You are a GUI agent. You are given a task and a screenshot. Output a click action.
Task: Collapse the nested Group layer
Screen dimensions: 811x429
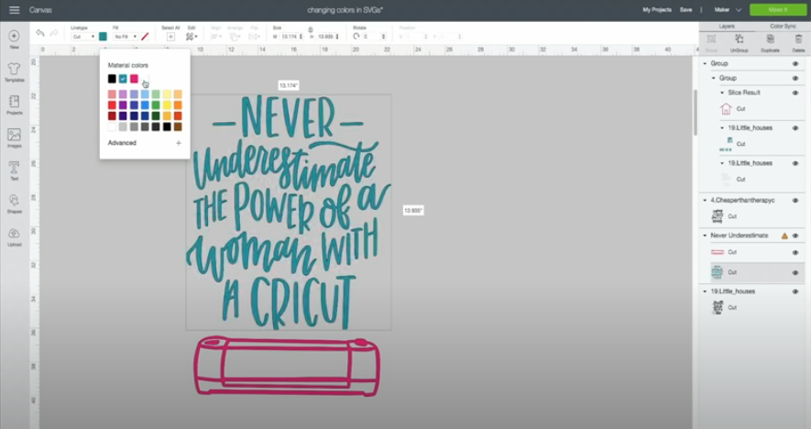coord(714,78)
